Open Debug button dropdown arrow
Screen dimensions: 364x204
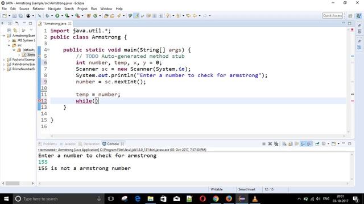(x=52, y=16)
